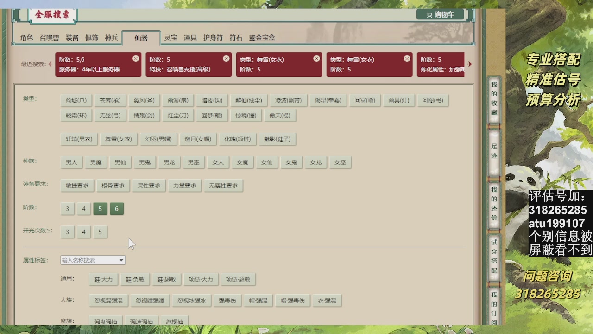Reapply the 炼化属性 recent search
Screen dimensions: 593x334
[x=441, y=64]
